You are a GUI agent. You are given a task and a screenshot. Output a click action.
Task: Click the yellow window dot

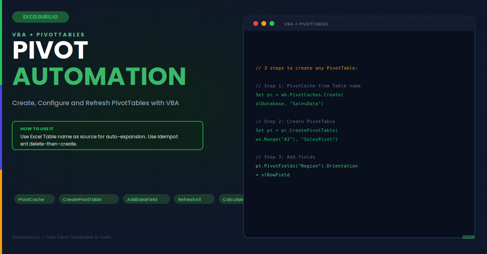pos(264,23)
